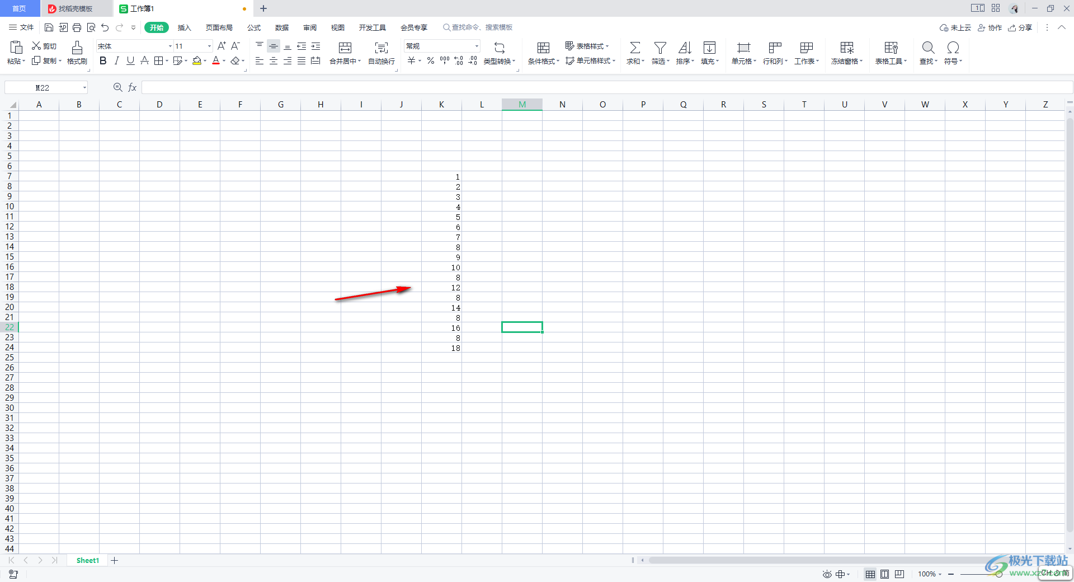Screen dimensions: 1074x582
Task: Switch to the 公式 Formulas tab
Action: 254,27
